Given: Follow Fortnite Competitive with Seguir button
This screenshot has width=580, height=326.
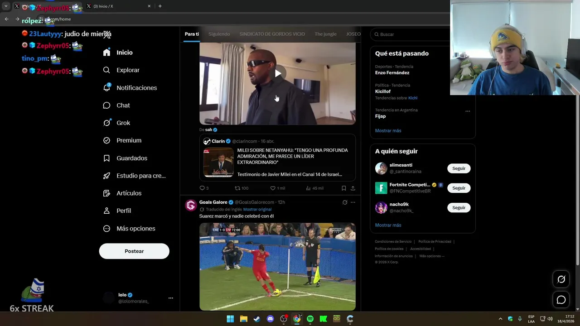Looking at the screenshot, I should [459, 188].
